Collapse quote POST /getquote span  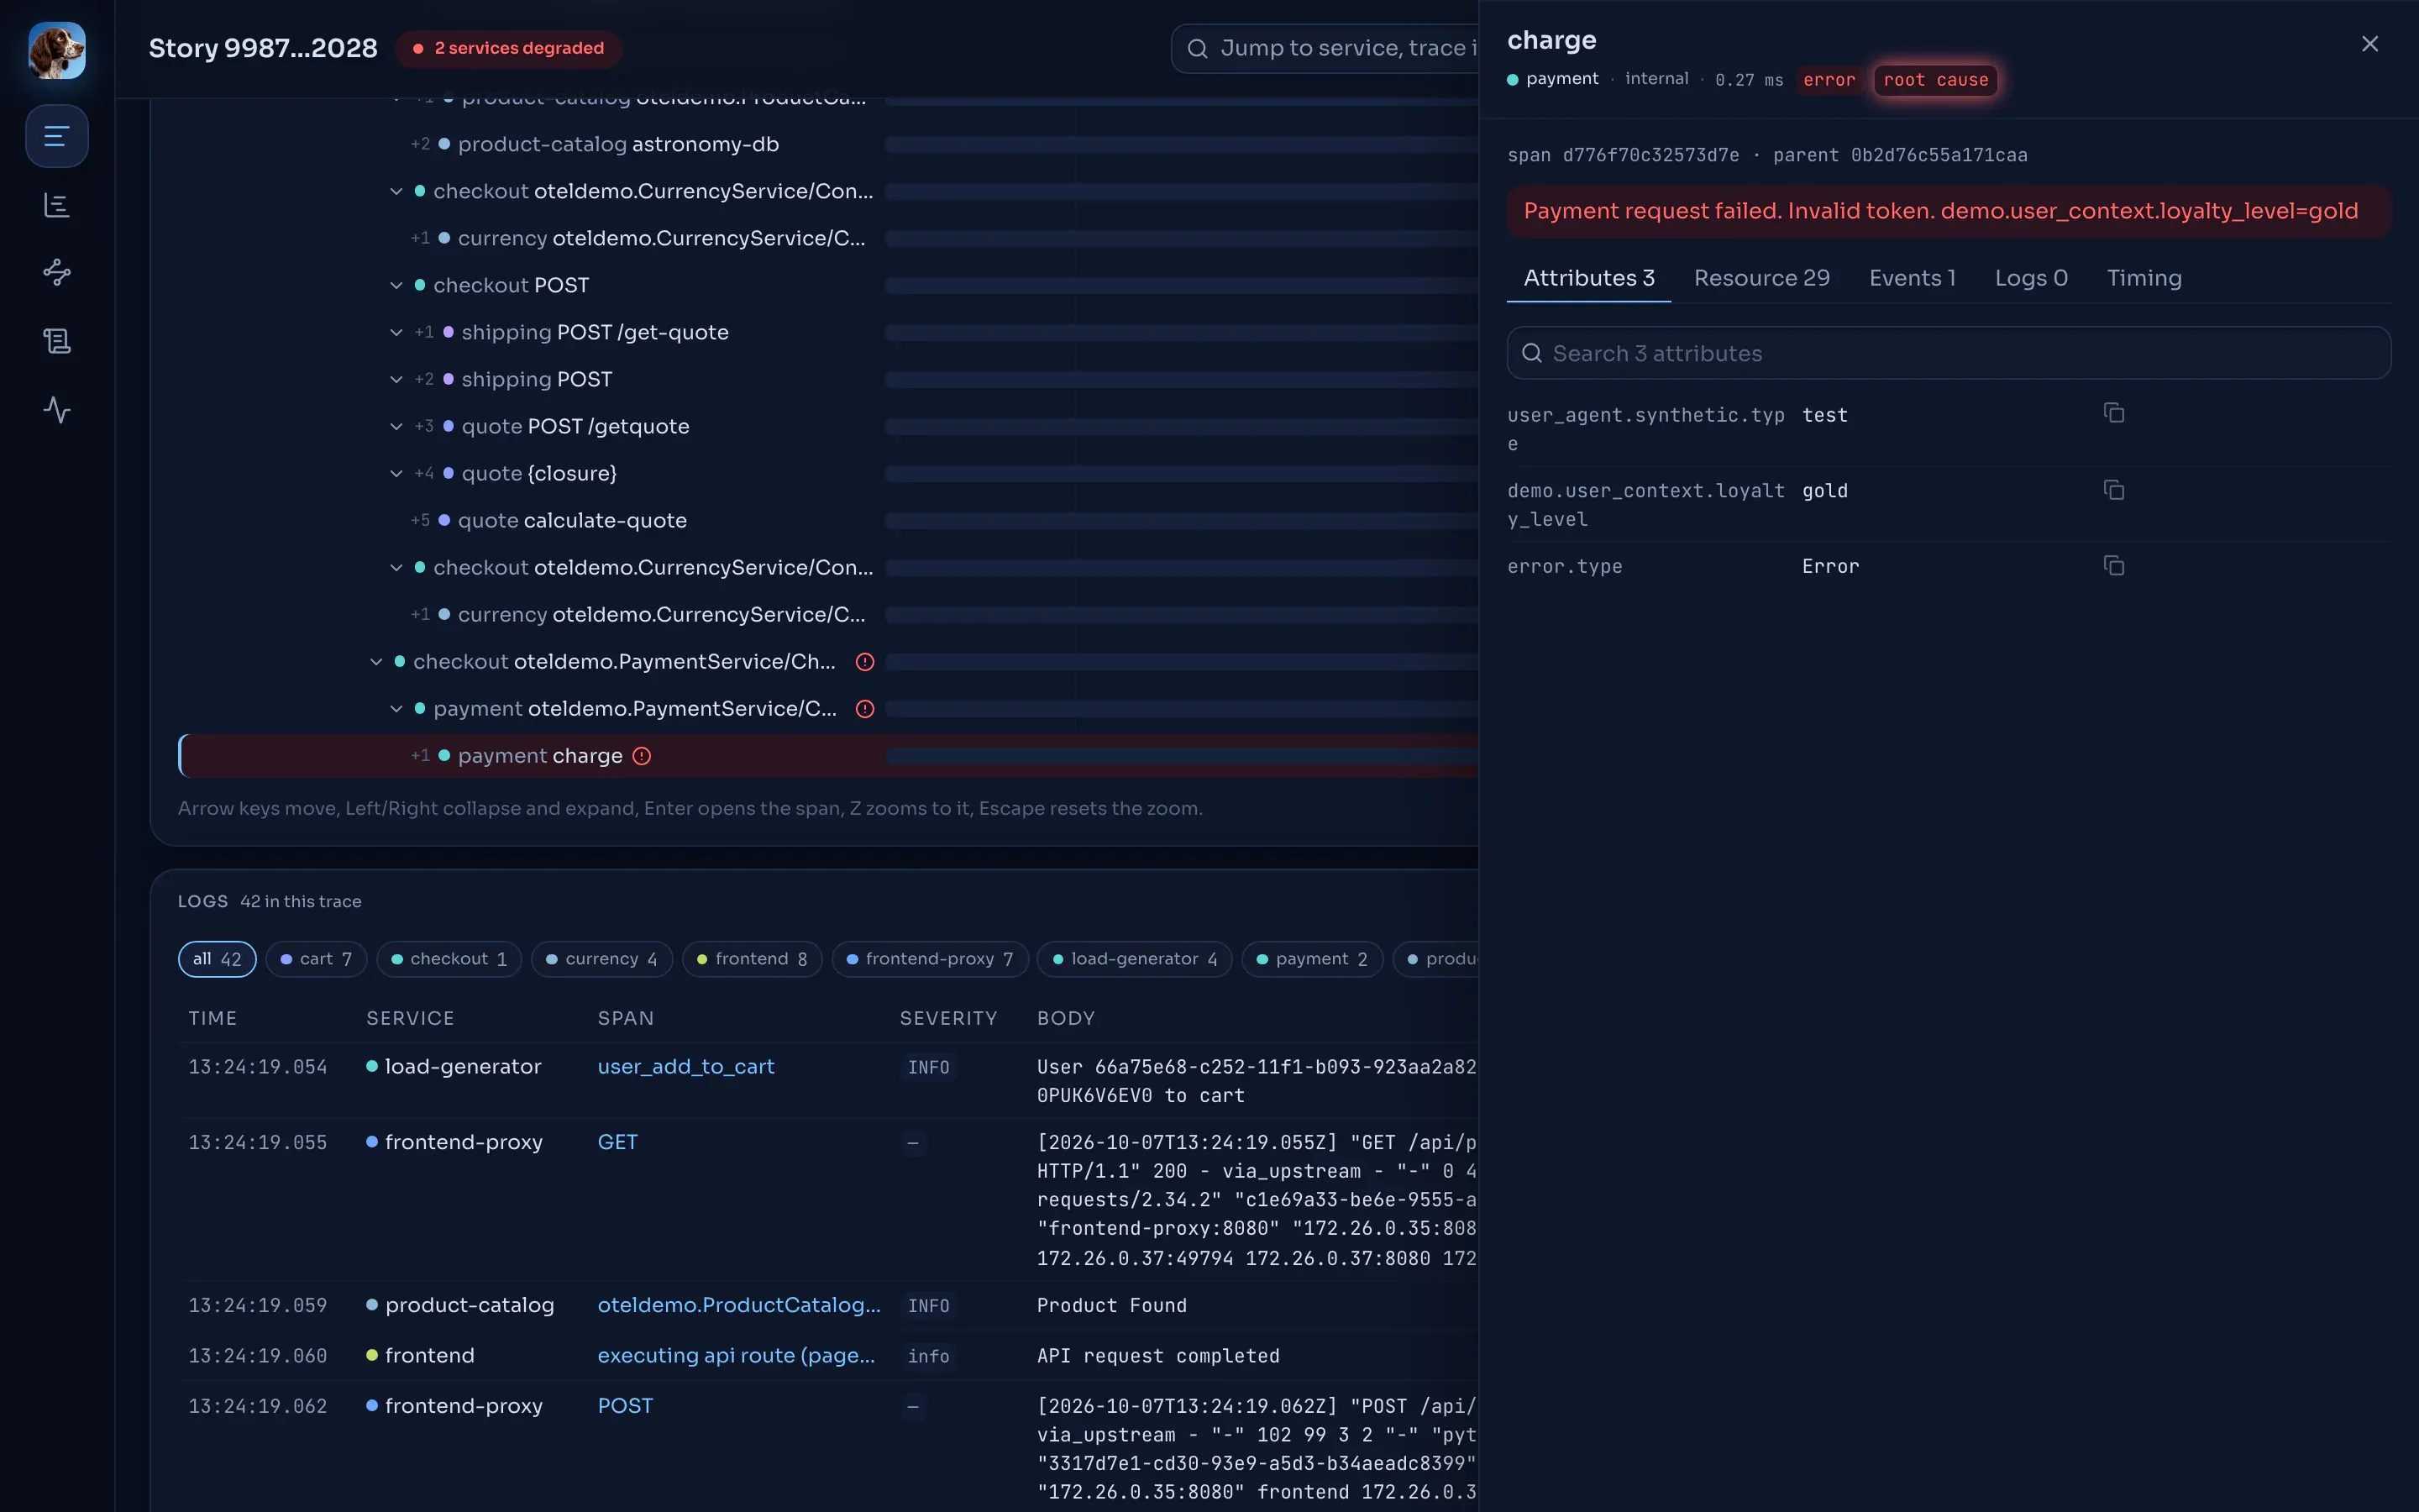(396, 427)
